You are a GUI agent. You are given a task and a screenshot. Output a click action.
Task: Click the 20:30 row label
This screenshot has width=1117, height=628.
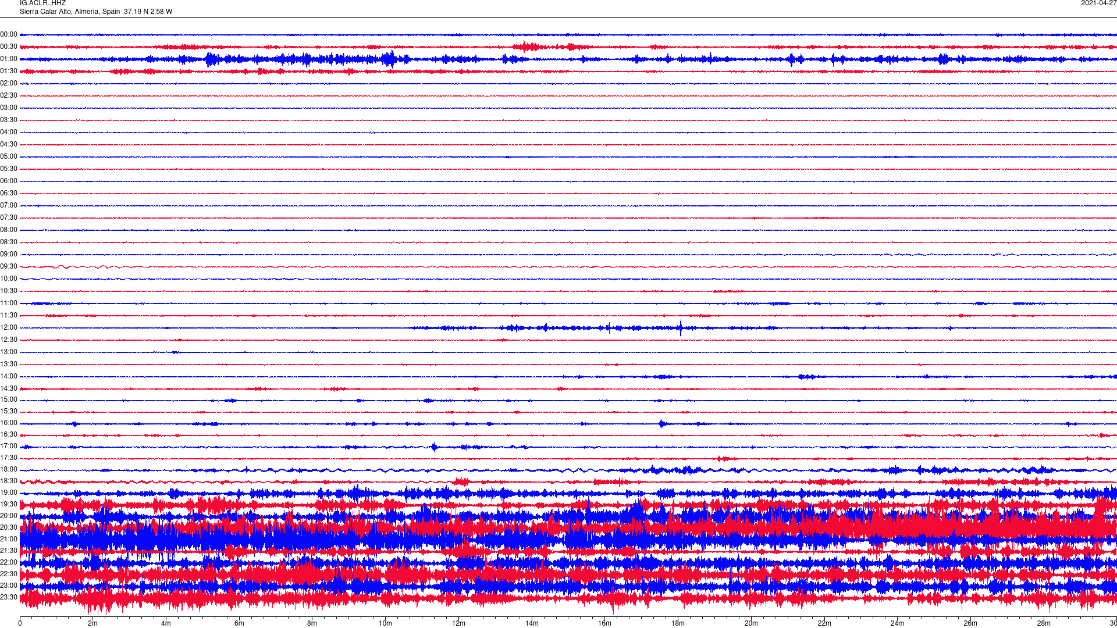tap(9, 527)
